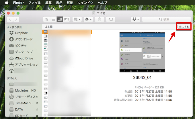195x119 pixels.
Task: Open the 表示 menu in menu bar
Action: [59, 3]
